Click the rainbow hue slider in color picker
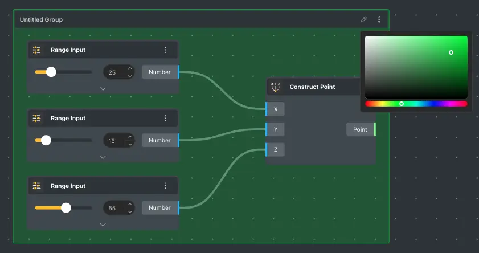 tap(416, 104)
